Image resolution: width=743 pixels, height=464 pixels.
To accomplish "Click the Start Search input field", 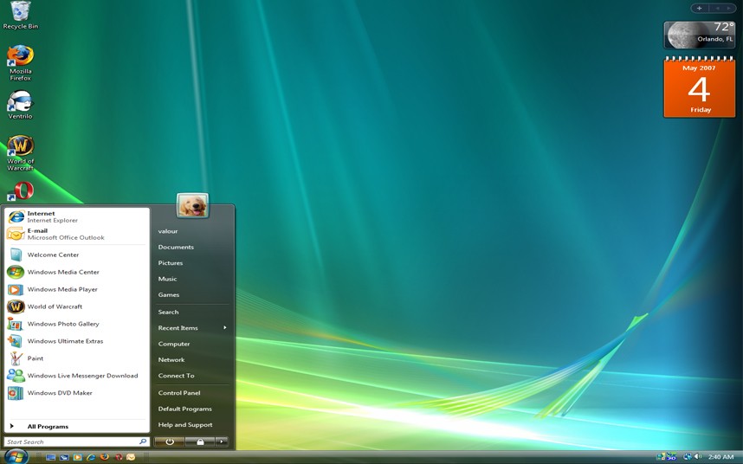I will tap(69, 441).
